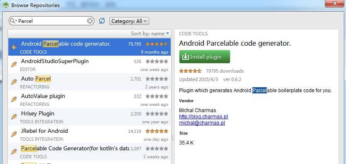
Task: Click the star rating of Hrisey Plugin
Action: pyautogui.click(x=157, y=114)
